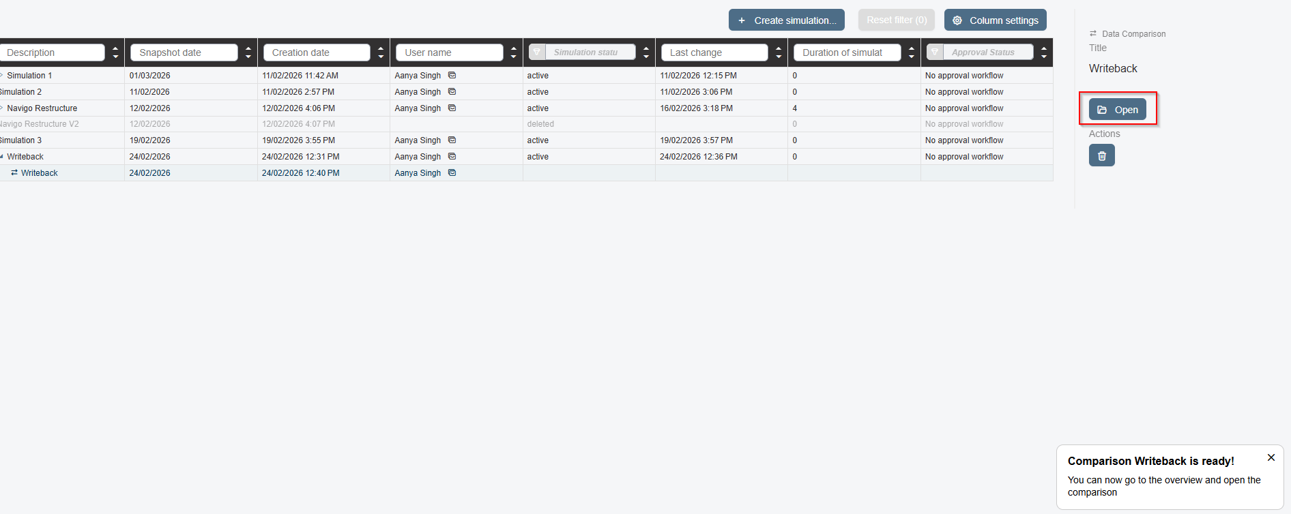The height and width of the screenshot is (514, 1291).
Task: Click user card icon in Simulation 3 row
Action: [452, 140]
